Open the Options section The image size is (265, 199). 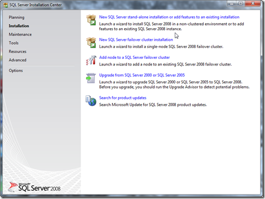point(16,71)
